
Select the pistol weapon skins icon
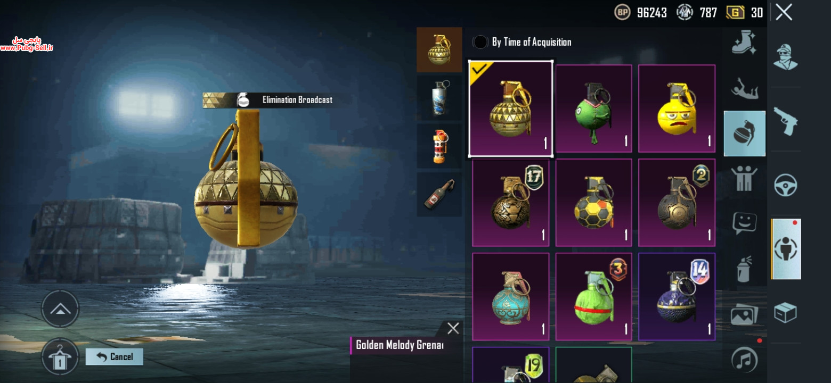(785, 121)
